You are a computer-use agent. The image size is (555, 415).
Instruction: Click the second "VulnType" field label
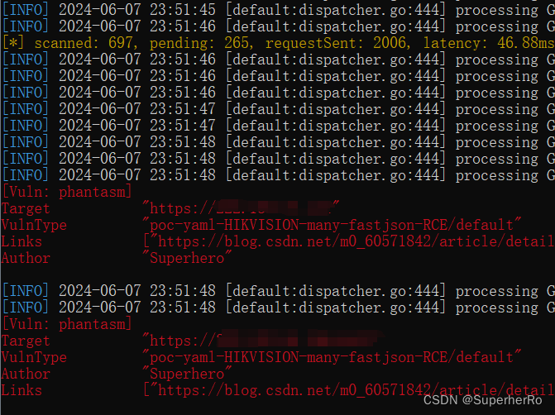click(34, 357)
